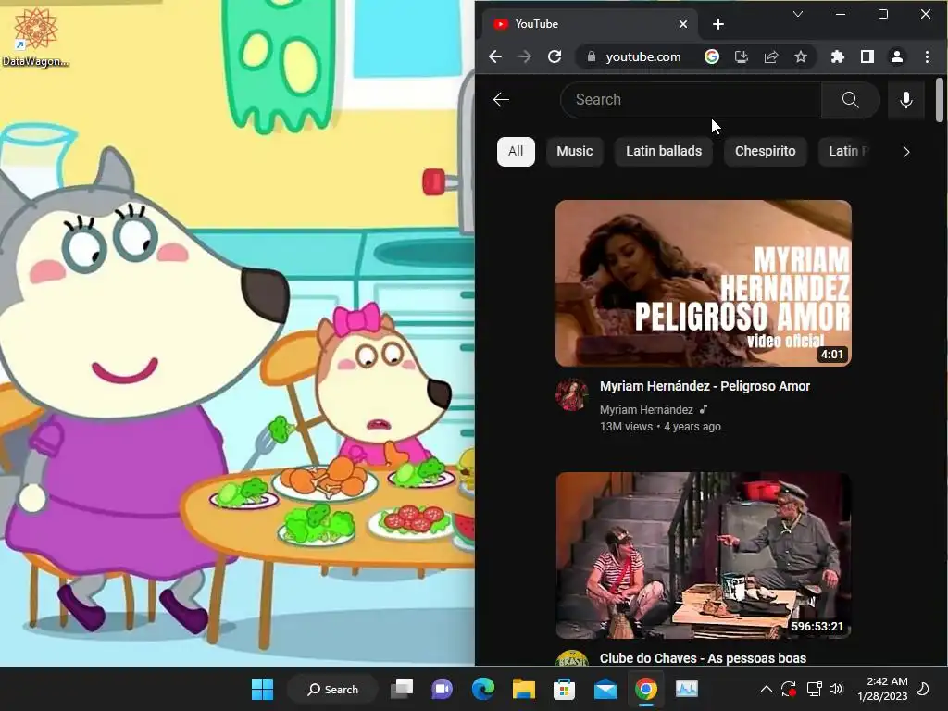The height and width of the screenshot is (711, 948).
Task: Click the YouTube page scrollbar
Action: [x=939, y=100]
